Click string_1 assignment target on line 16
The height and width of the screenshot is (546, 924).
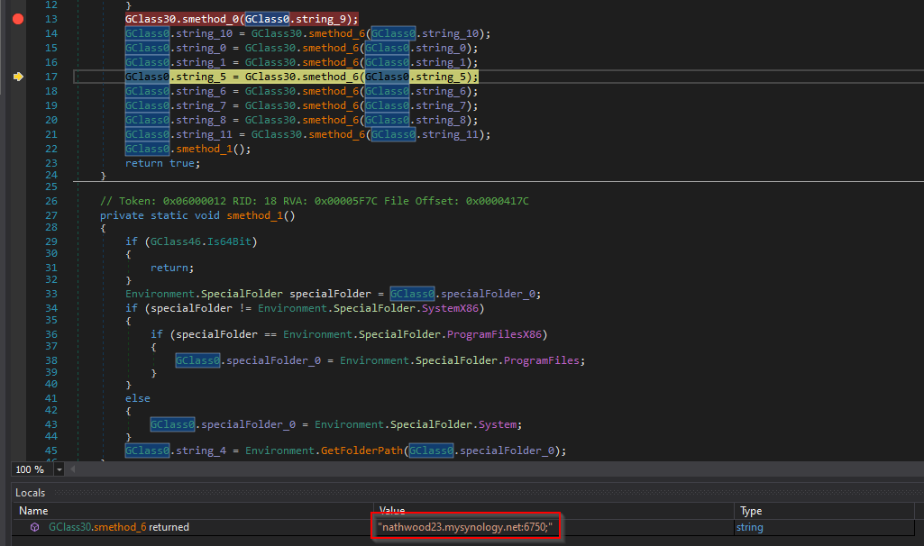pos(201,62)
